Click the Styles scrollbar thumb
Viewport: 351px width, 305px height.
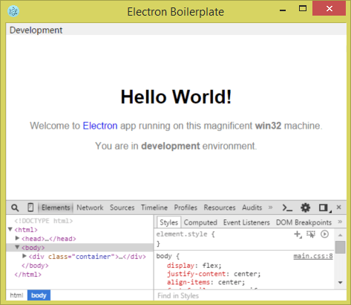point(341,247)
